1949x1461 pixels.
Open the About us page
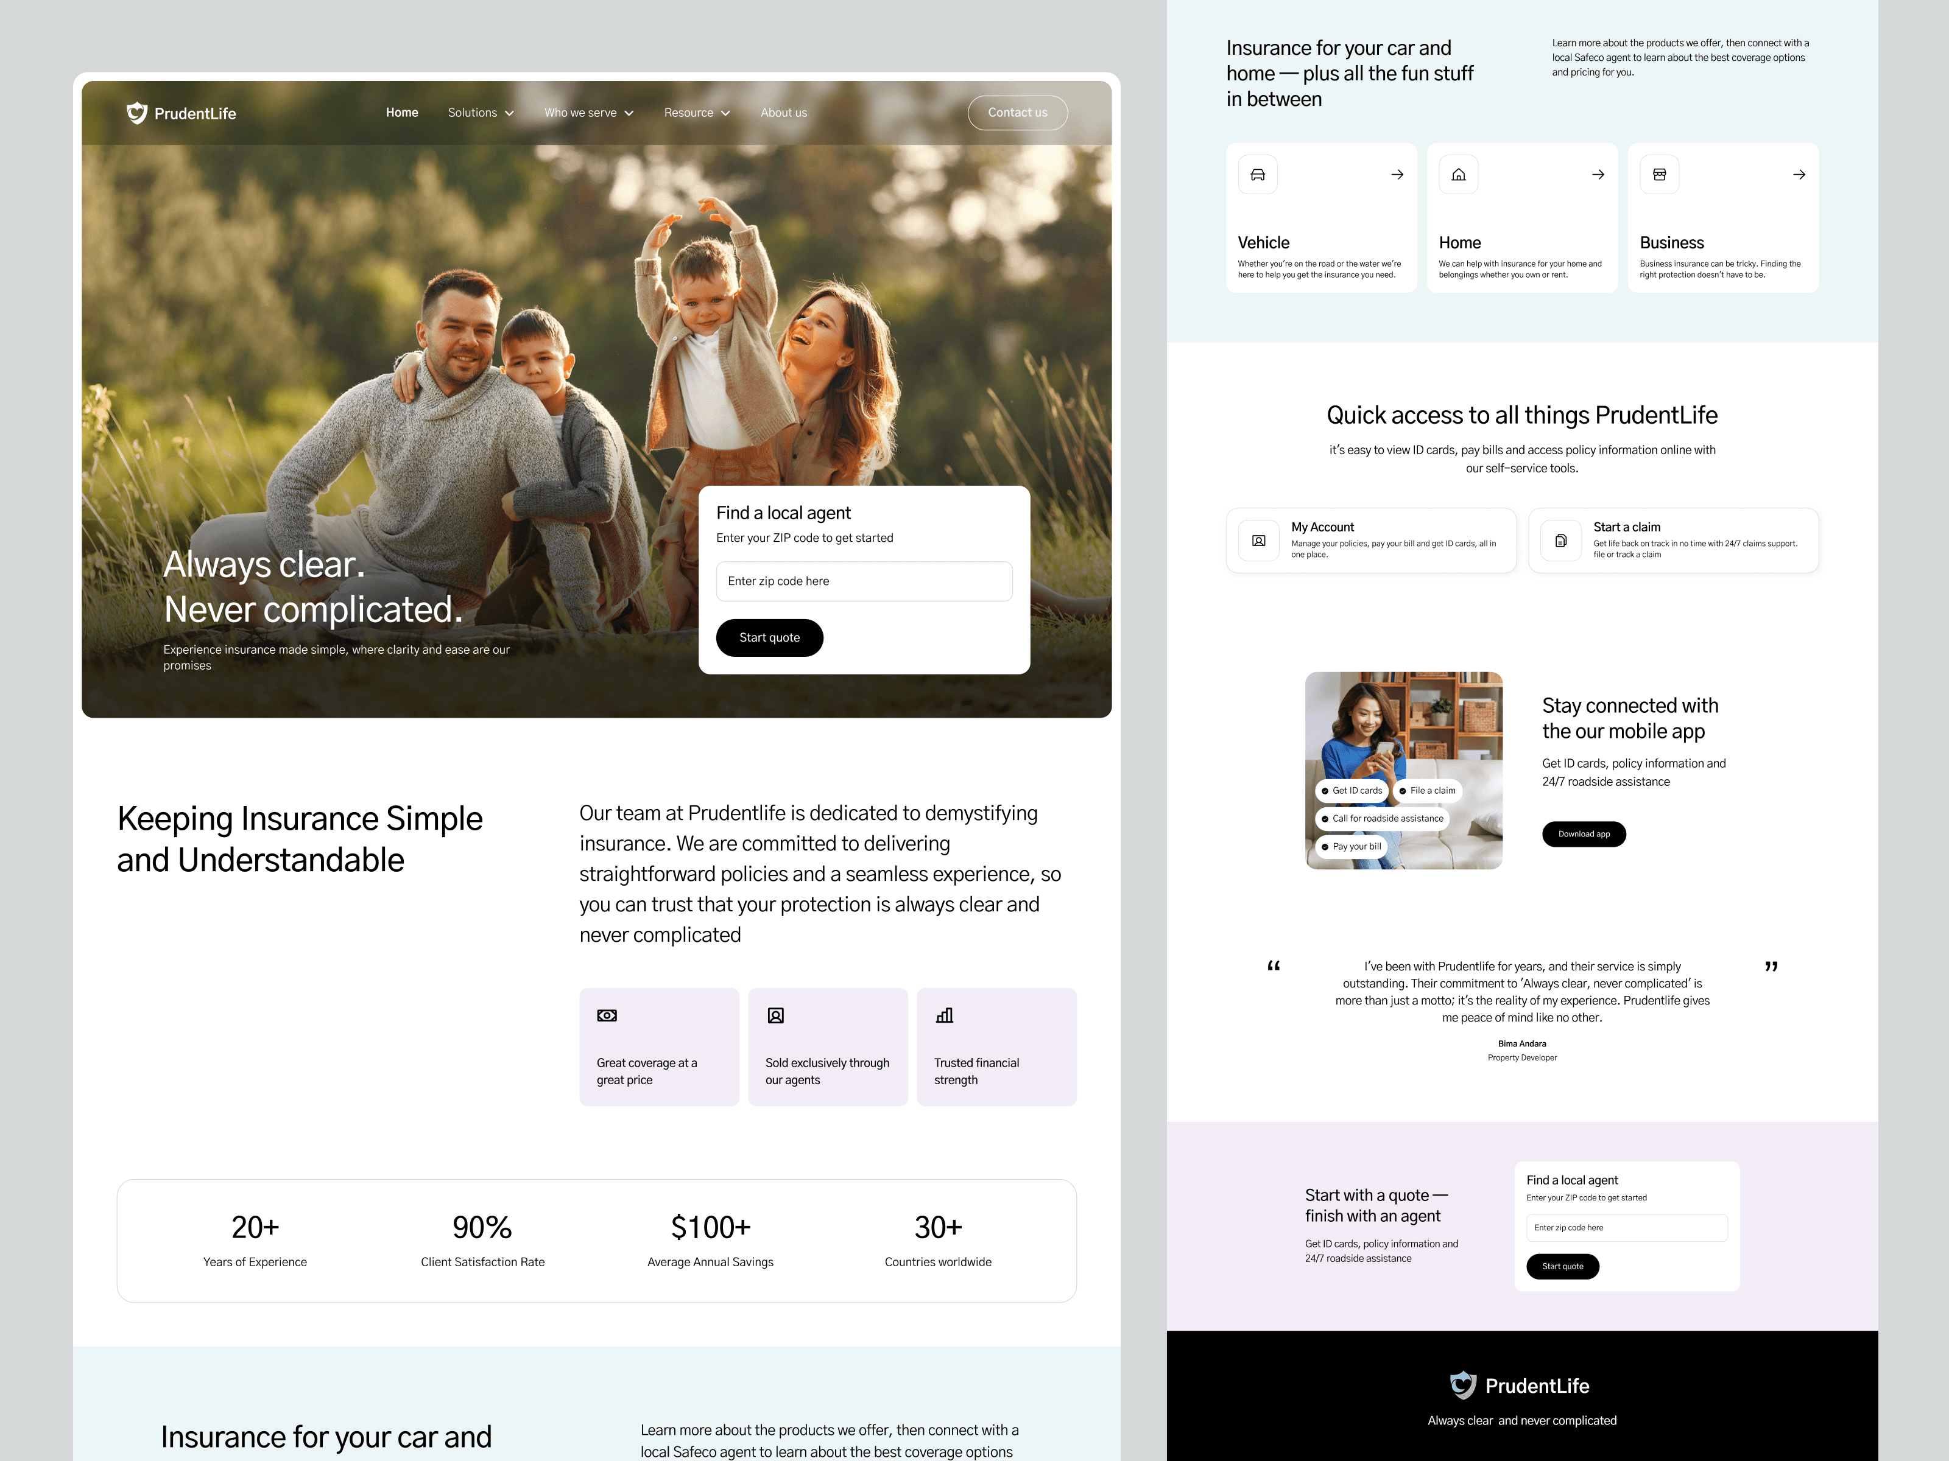pyautogui.click(x=783, y=113)
